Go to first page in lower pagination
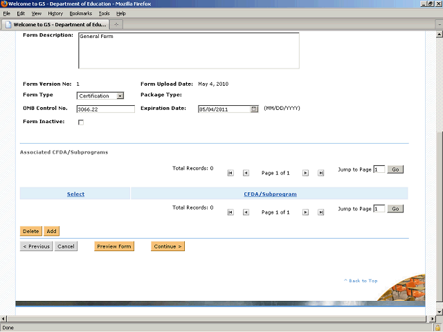The width and height of the screenshot is (443, 332). [230, 212]
